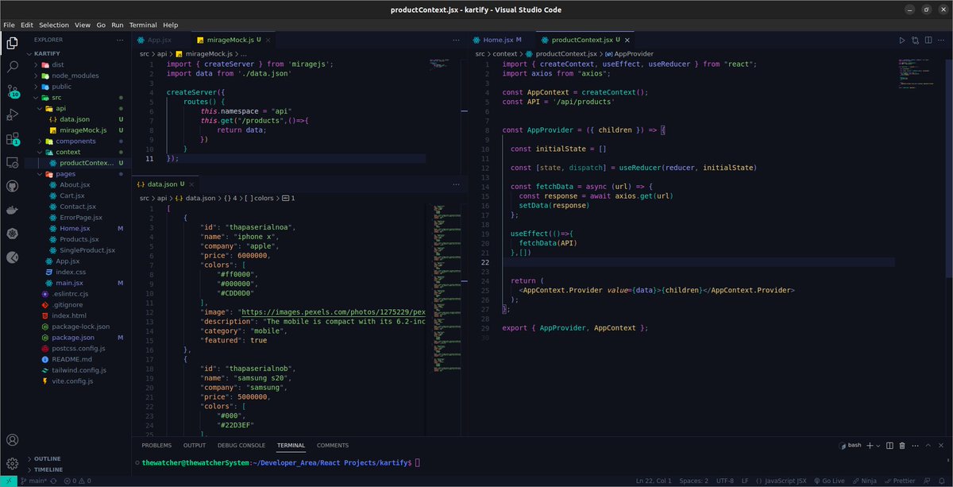
Task: Open the Search view in activity bar
Action: [x=12, y=68]
